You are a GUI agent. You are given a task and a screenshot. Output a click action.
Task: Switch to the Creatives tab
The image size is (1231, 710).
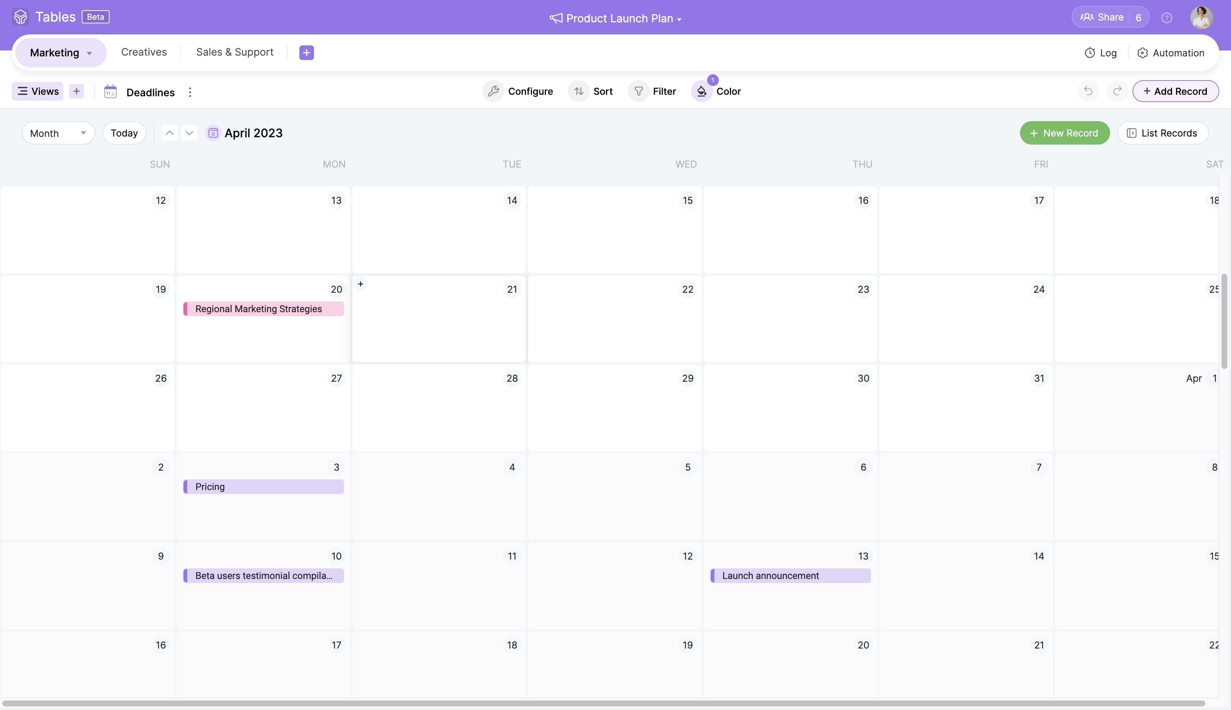(144, 52)
